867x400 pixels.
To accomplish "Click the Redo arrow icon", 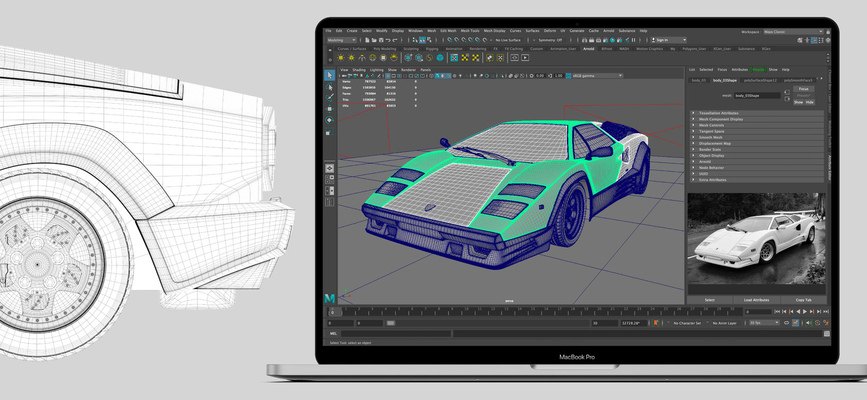I will (395, 40).
